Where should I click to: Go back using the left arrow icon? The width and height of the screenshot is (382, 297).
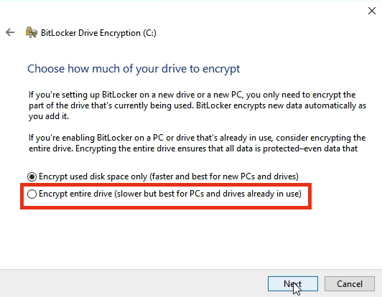point(10,32)
